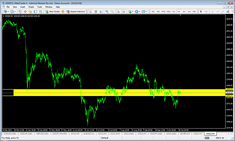Select the horizontal line drawing tool
Image resolution: width=235 pixels, height=141 pixels.
click(218, 12)
